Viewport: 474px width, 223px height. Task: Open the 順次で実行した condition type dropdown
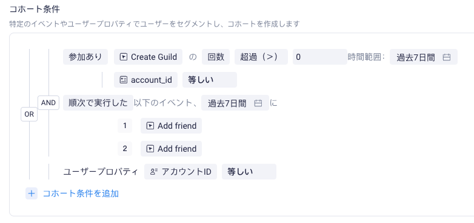click(x=98, y=103)
